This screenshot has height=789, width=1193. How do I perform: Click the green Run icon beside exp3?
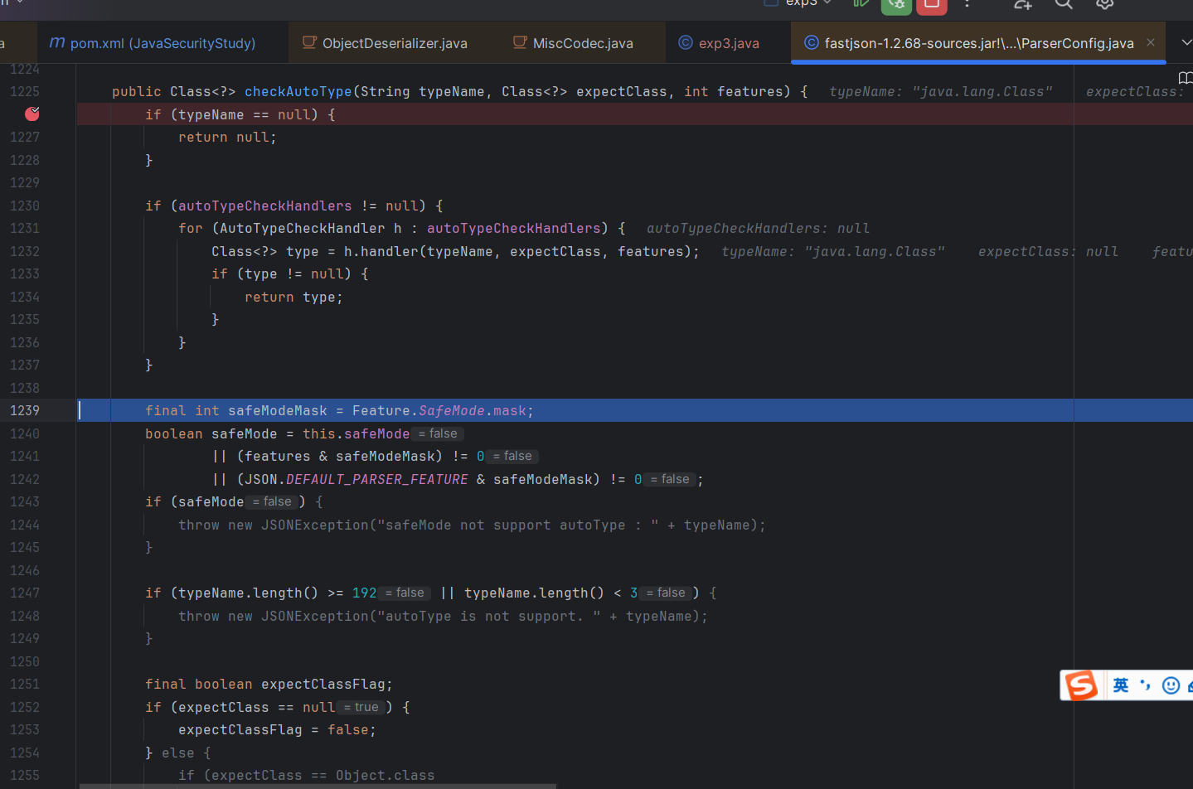861,3
